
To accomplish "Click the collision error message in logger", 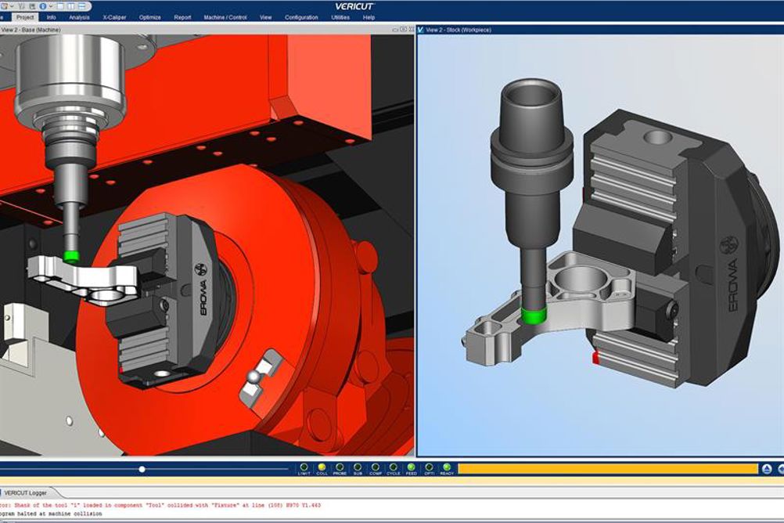I will point(160,506).
